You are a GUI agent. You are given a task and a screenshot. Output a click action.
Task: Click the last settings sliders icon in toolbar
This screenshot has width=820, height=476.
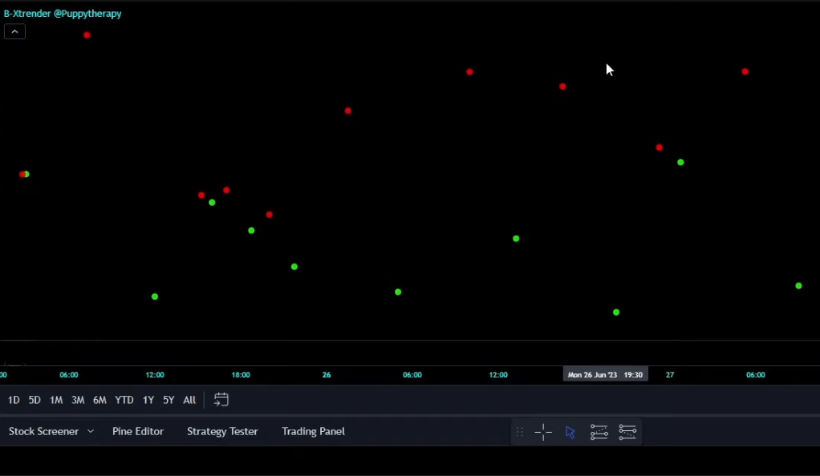(627, 432)
